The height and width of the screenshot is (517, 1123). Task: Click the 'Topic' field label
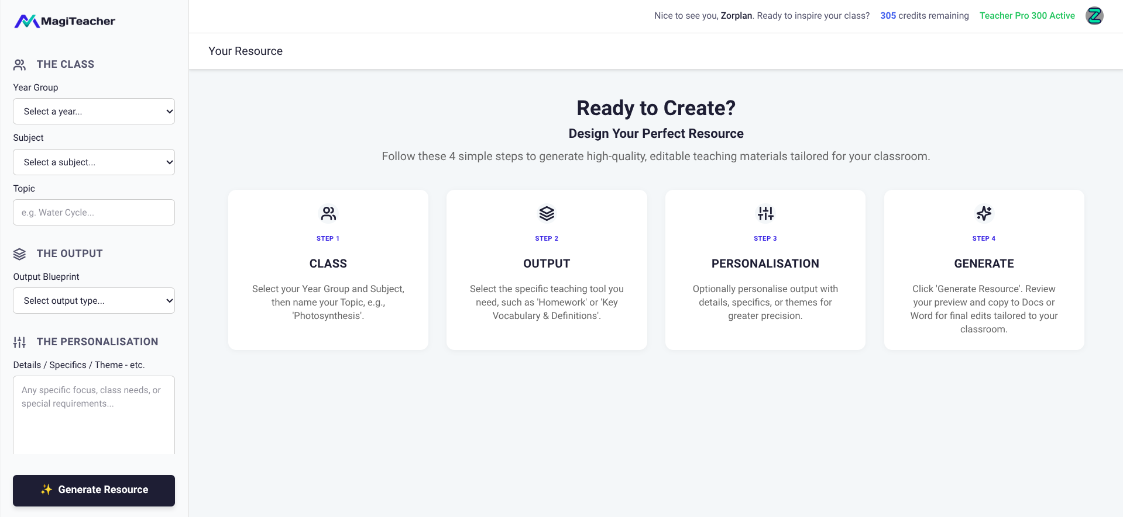(24, 189)
